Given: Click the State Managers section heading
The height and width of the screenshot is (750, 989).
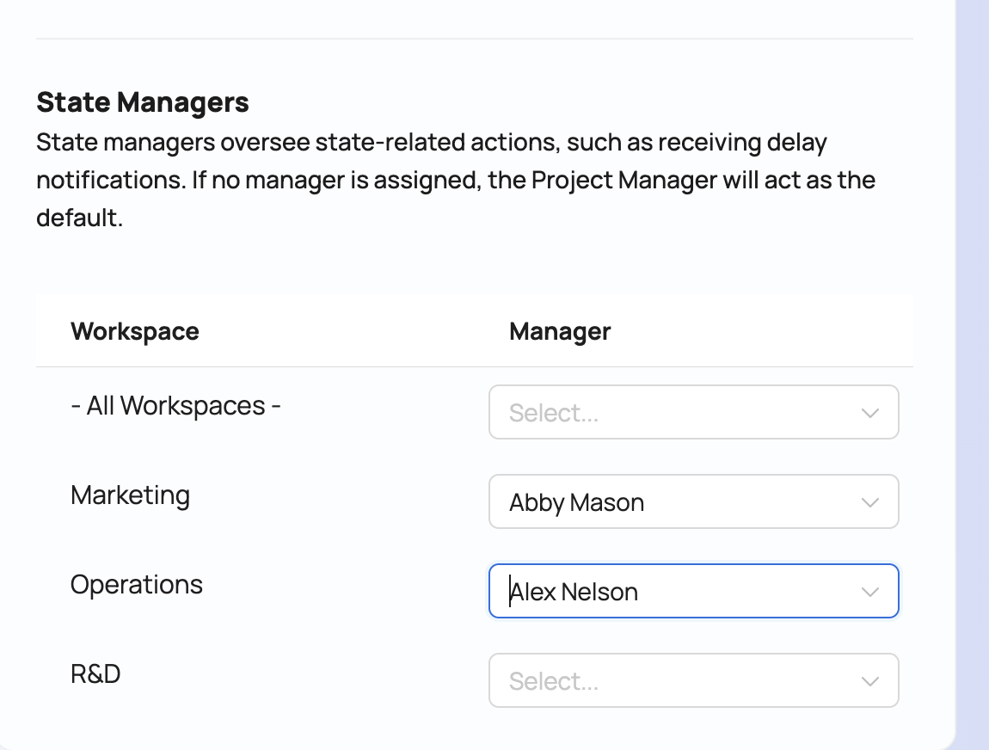Looking at the screenshot, I should tap(143, 102).
